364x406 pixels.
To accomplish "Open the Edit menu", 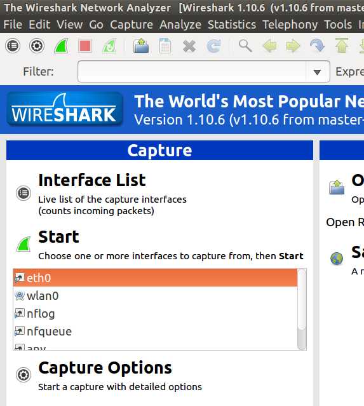I will tap(39, 25).
